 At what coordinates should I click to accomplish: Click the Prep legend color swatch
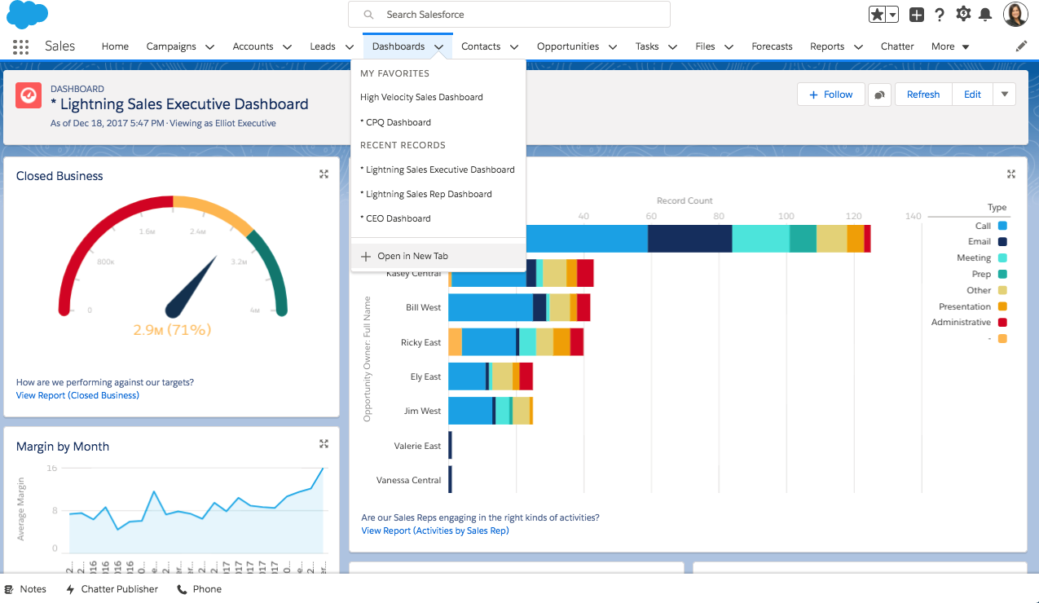[1002, 274]
